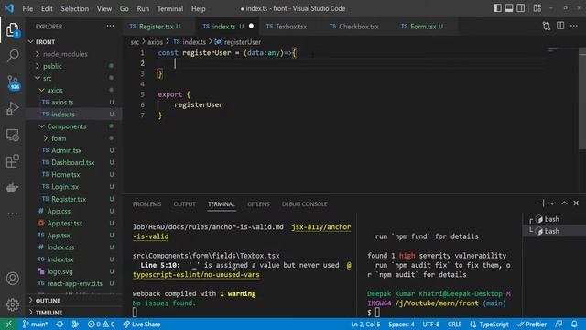Click the Prettier status button
Screen dimensions: 586x330
click(x=532, y=324)
